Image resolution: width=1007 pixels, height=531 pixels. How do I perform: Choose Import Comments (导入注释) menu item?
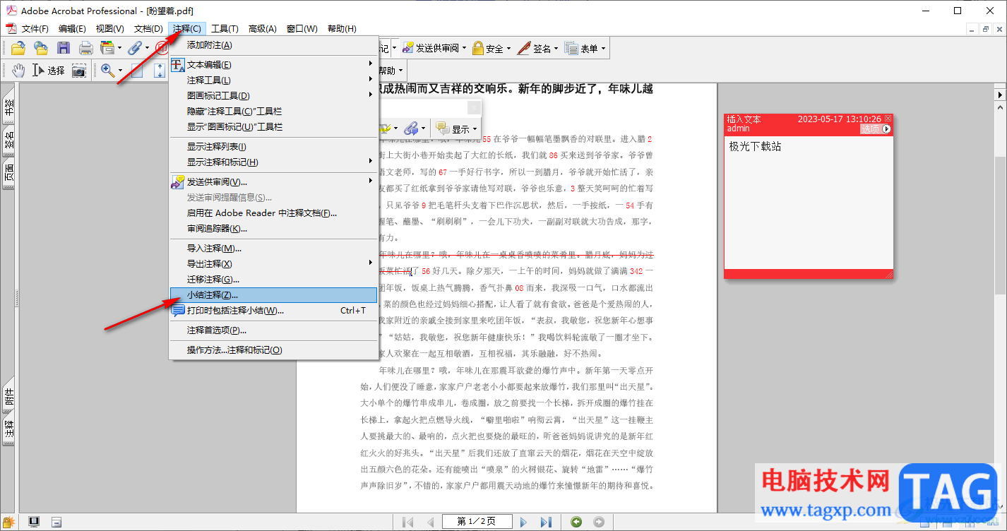[x=273, y=249]
